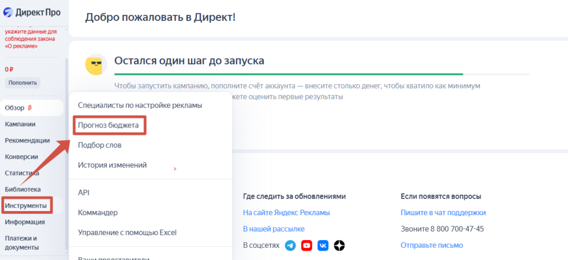Image resolution: width=568 pixels, height=260 pixels.
Task: Open Библиотека in sidebar
Action: (23, 190)
